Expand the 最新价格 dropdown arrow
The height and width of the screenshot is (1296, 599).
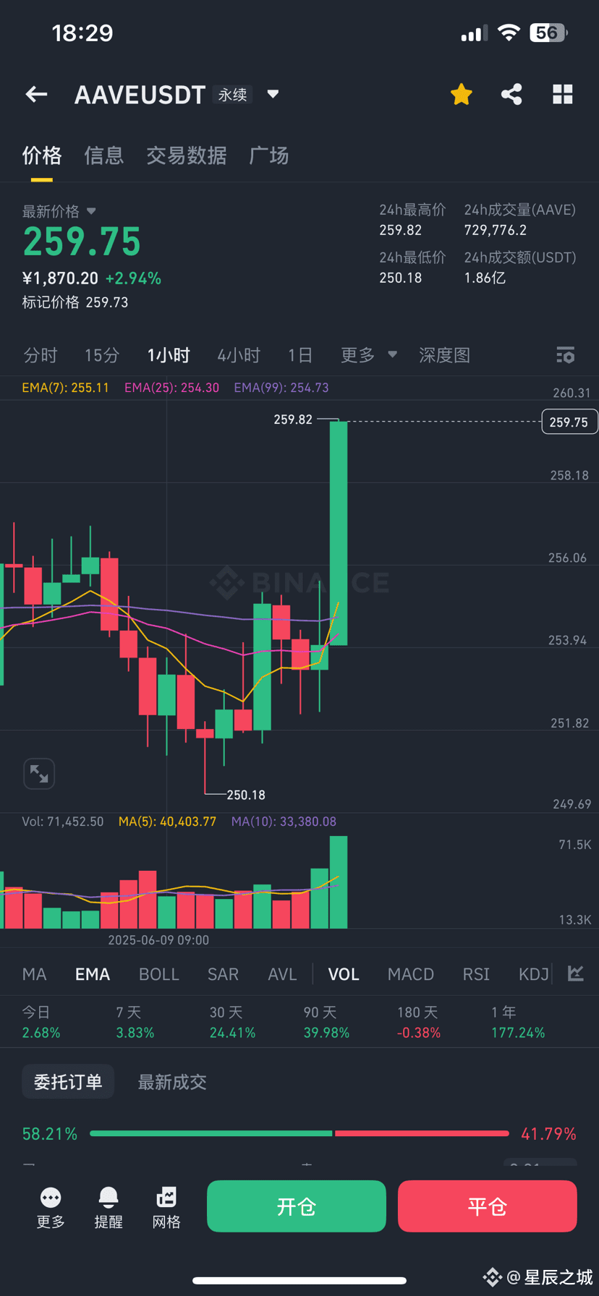coord(91,211)
